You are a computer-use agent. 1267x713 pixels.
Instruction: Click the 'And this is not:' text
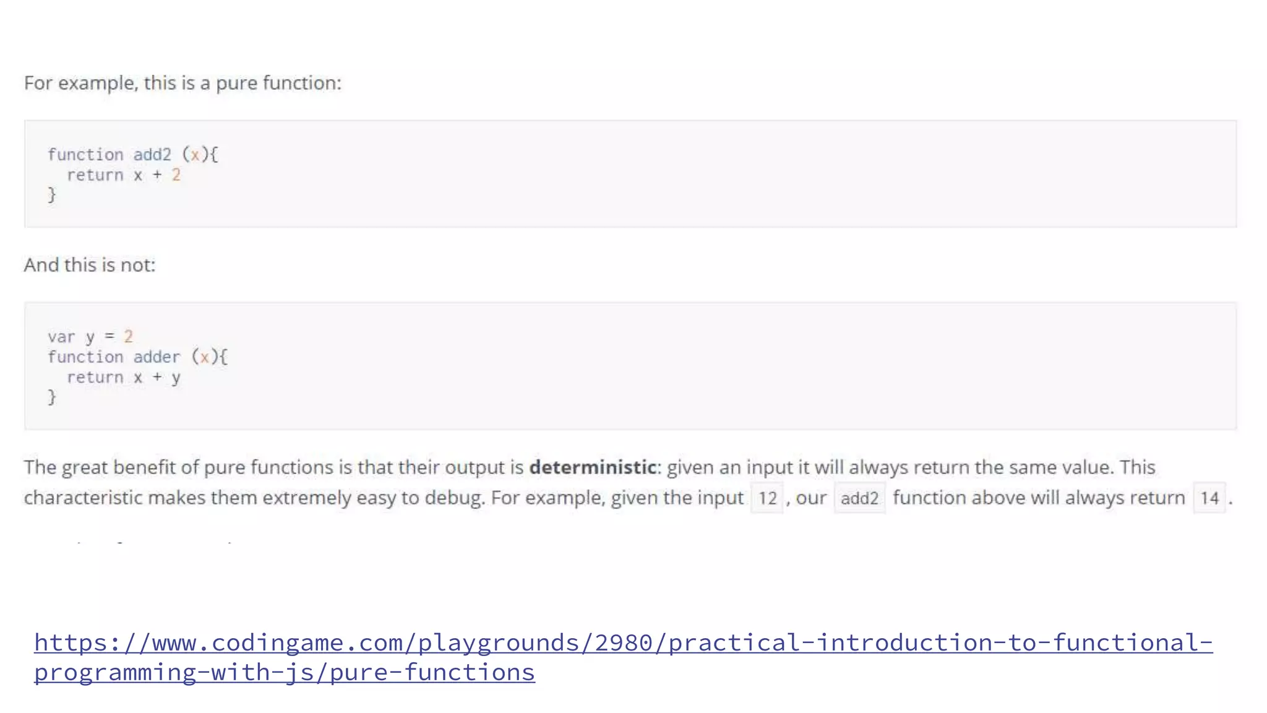click(90, 265)
